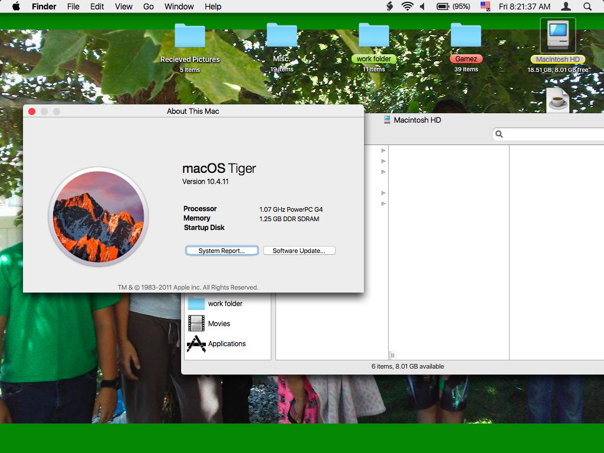604x453 pixels.
Task: Click the Startup Disk label
Action: tap(204, 228)
